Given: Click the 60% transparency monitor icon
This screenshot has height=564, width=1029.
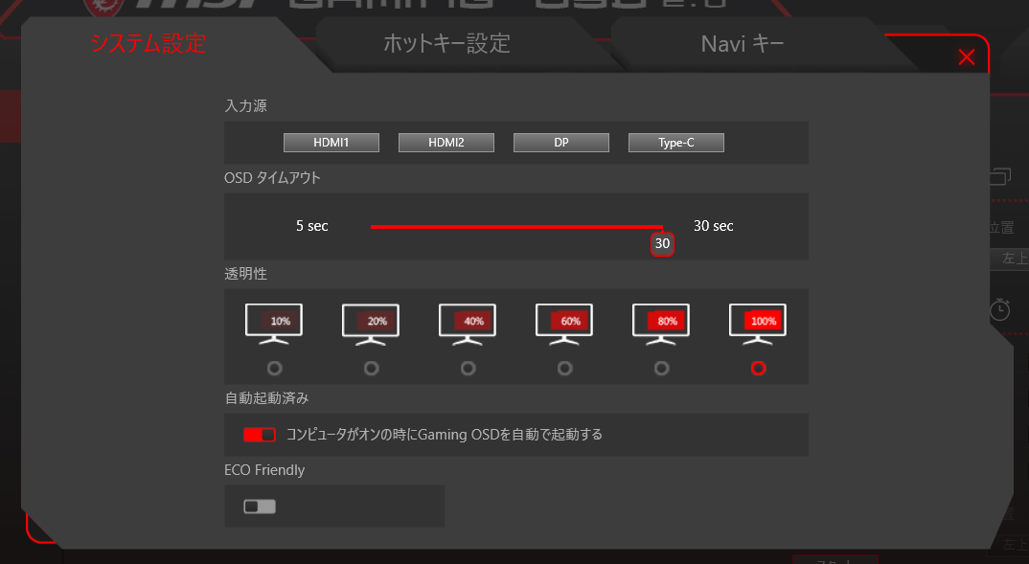Looking at the screenshot, I should click(x=564, y=324).
